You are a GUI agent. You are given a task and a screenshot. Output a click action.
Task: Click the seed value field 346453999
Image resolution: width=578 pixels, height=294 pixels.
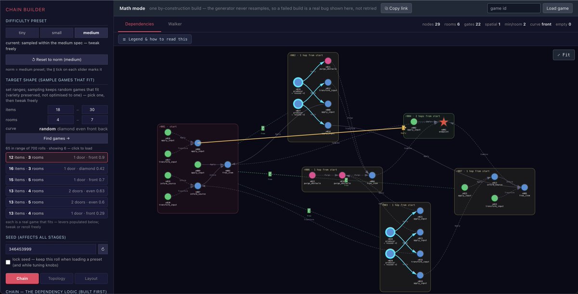click(51, 249)
